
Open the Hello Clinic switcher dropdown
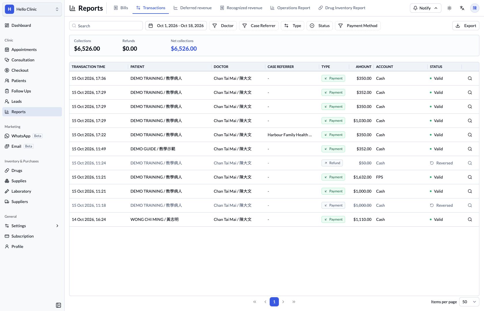pyautogui.click(x=32, y=9)
